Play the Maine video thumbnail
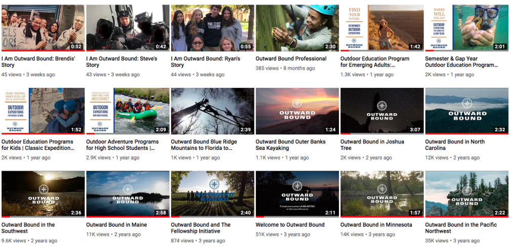 [128, 194]
